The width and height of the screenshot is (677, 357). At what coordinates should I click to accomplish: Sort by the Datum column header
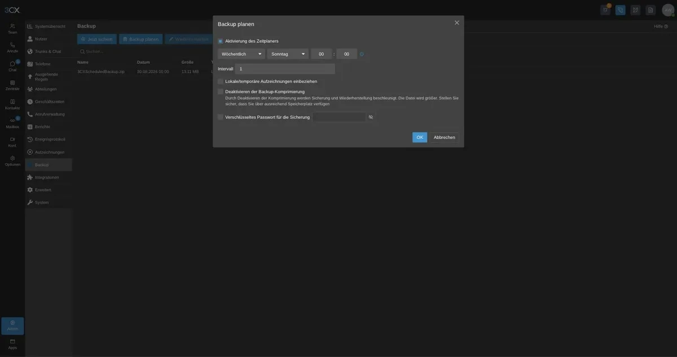pyautogui.click(x=143, y=62)
